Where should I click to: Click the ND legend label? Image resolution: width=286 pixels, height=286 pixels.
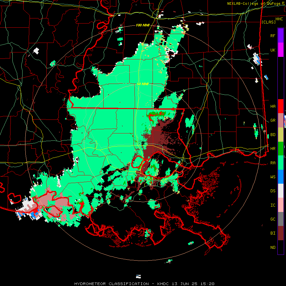(273, 248)
